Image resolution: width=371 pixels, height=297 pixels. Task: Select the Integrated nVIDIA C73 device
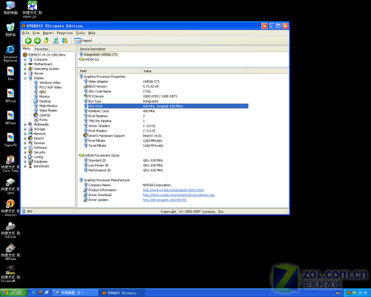(99, 54)
